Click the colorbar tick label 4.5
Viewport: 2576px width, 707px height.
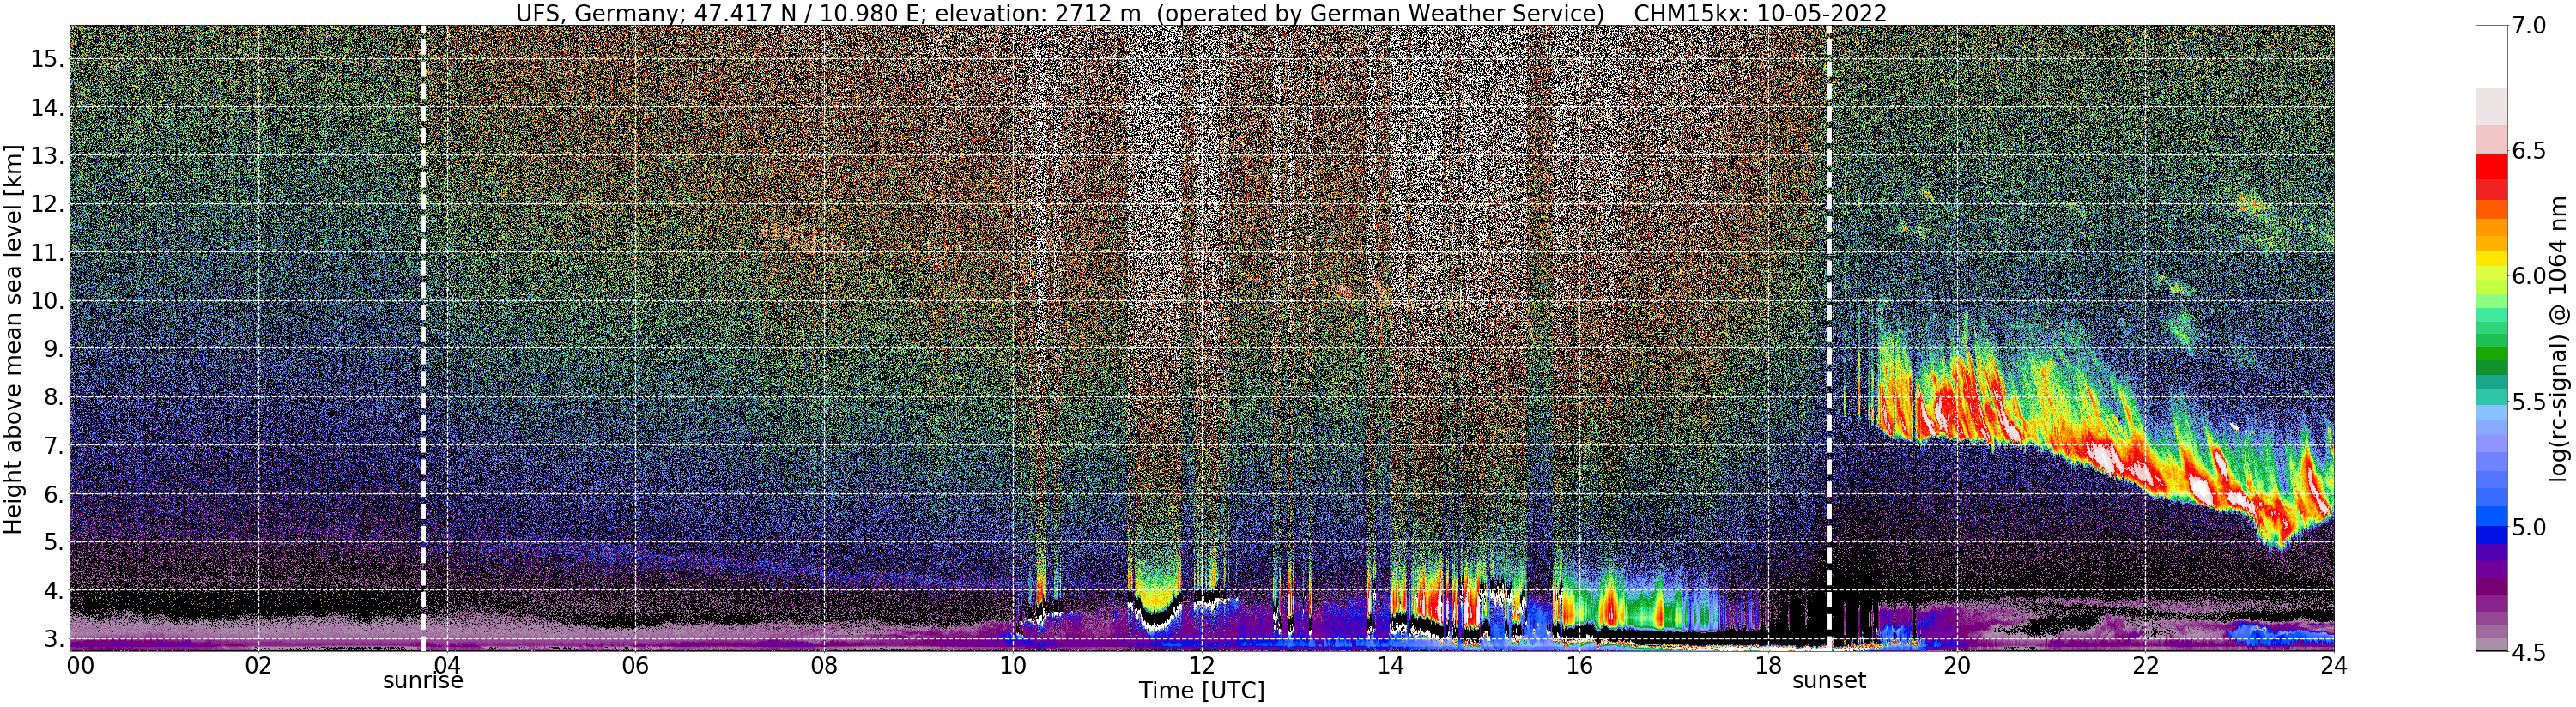pos(2527,653)
